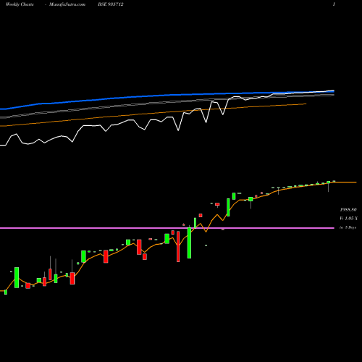The width and height of the screenshot is (362, 362).
Task: Click the "Weekly Charts" title text
Action: [20, 4]
